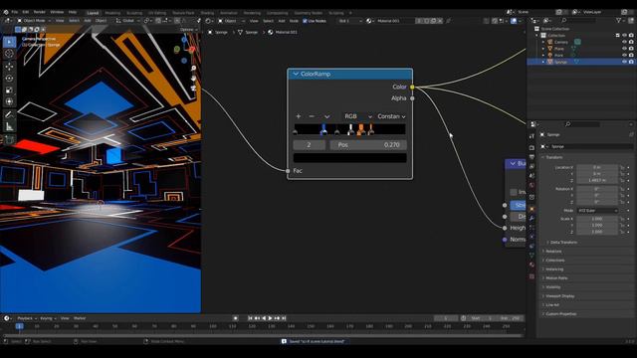637x358 pixels.
Task: Select the Select Box tool
Action: pyautogui.click(x=9, y=42)
